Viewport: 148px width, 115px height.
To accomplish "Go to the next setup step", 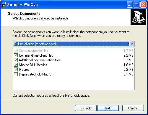I will point(108,108).
